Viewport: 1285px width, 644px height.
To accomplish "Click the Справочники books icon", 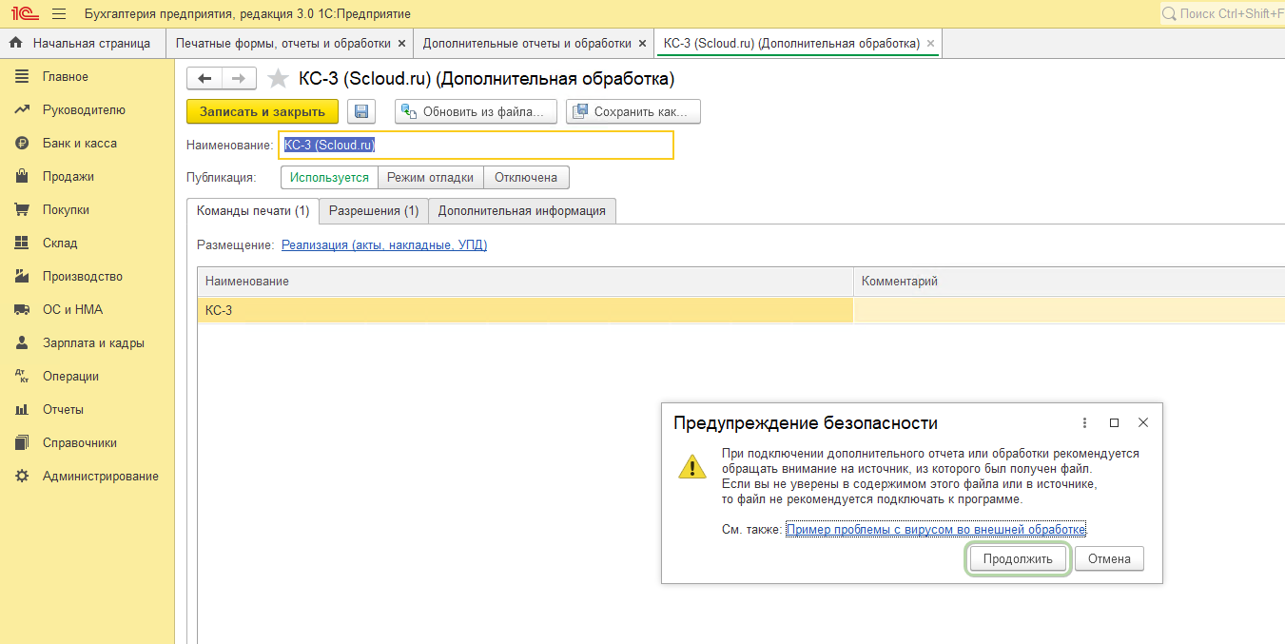I will pos(22,442).
